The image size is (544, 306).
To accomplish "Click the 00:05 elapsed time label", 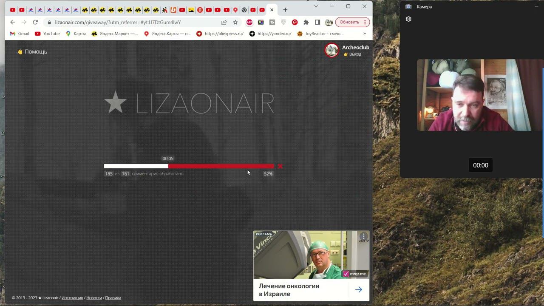I will [168, 159].
